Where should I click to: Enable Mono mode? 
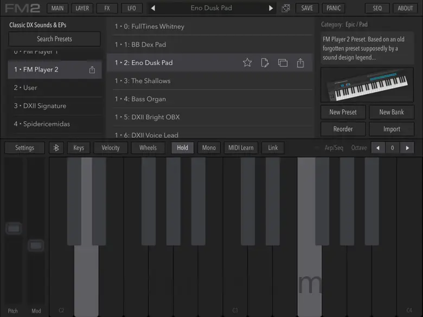point(209,148)
